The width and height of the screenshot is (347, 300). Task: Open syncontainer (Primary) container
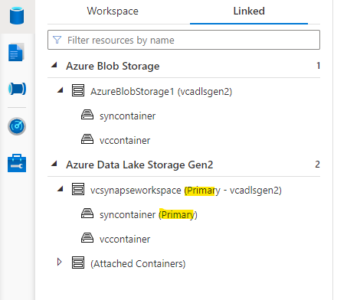tap(149, 215)
